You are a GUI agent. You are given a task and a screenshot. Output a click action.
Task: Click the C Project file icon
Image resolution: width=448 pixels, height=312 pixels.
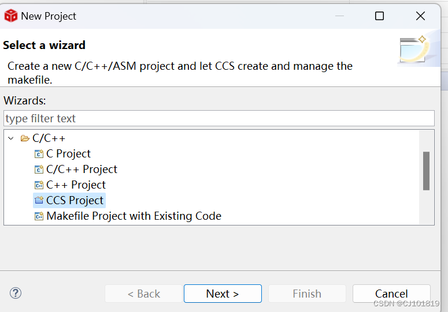(x=39, y=154)
